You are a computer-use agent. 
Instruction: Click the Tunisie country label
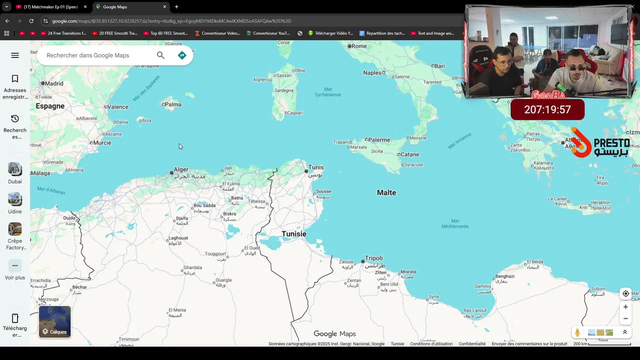294,234
